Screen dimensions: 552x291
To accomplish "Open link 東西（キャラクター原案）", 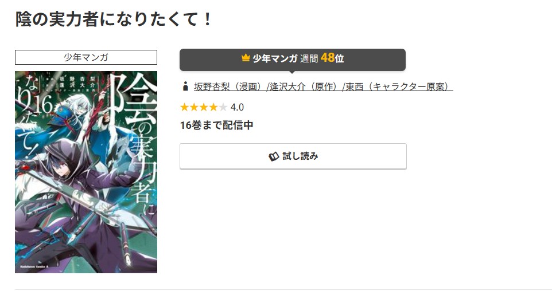I will click(399, 86).
